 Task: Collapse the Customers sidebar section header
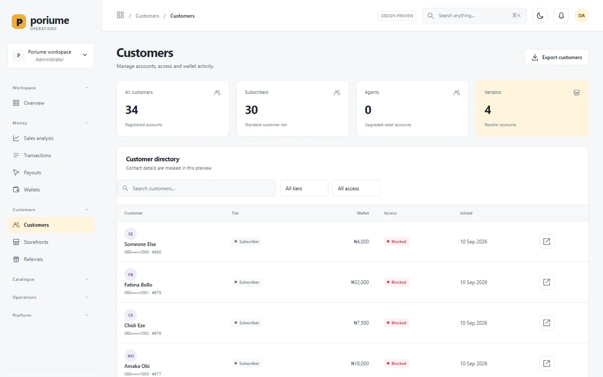[51, 210]
